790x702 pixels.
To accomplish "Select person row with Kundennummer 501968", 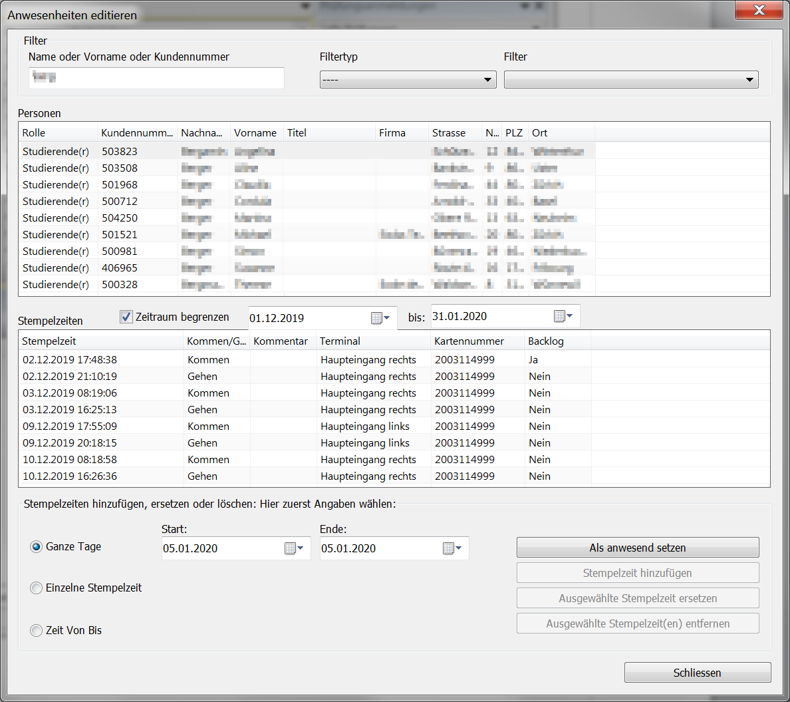I will [120, 185].
